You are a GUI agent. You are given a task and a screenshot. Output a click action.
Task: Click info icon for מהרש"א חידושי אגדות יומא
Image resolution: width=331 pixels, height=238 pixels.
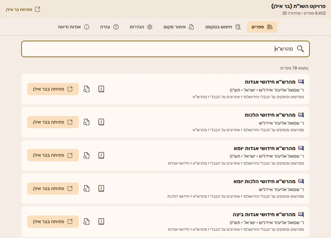(101, 155)
